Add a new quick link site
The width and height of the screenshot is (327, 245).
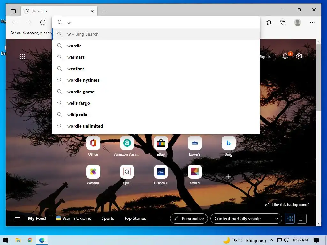[x=228, y=176]
